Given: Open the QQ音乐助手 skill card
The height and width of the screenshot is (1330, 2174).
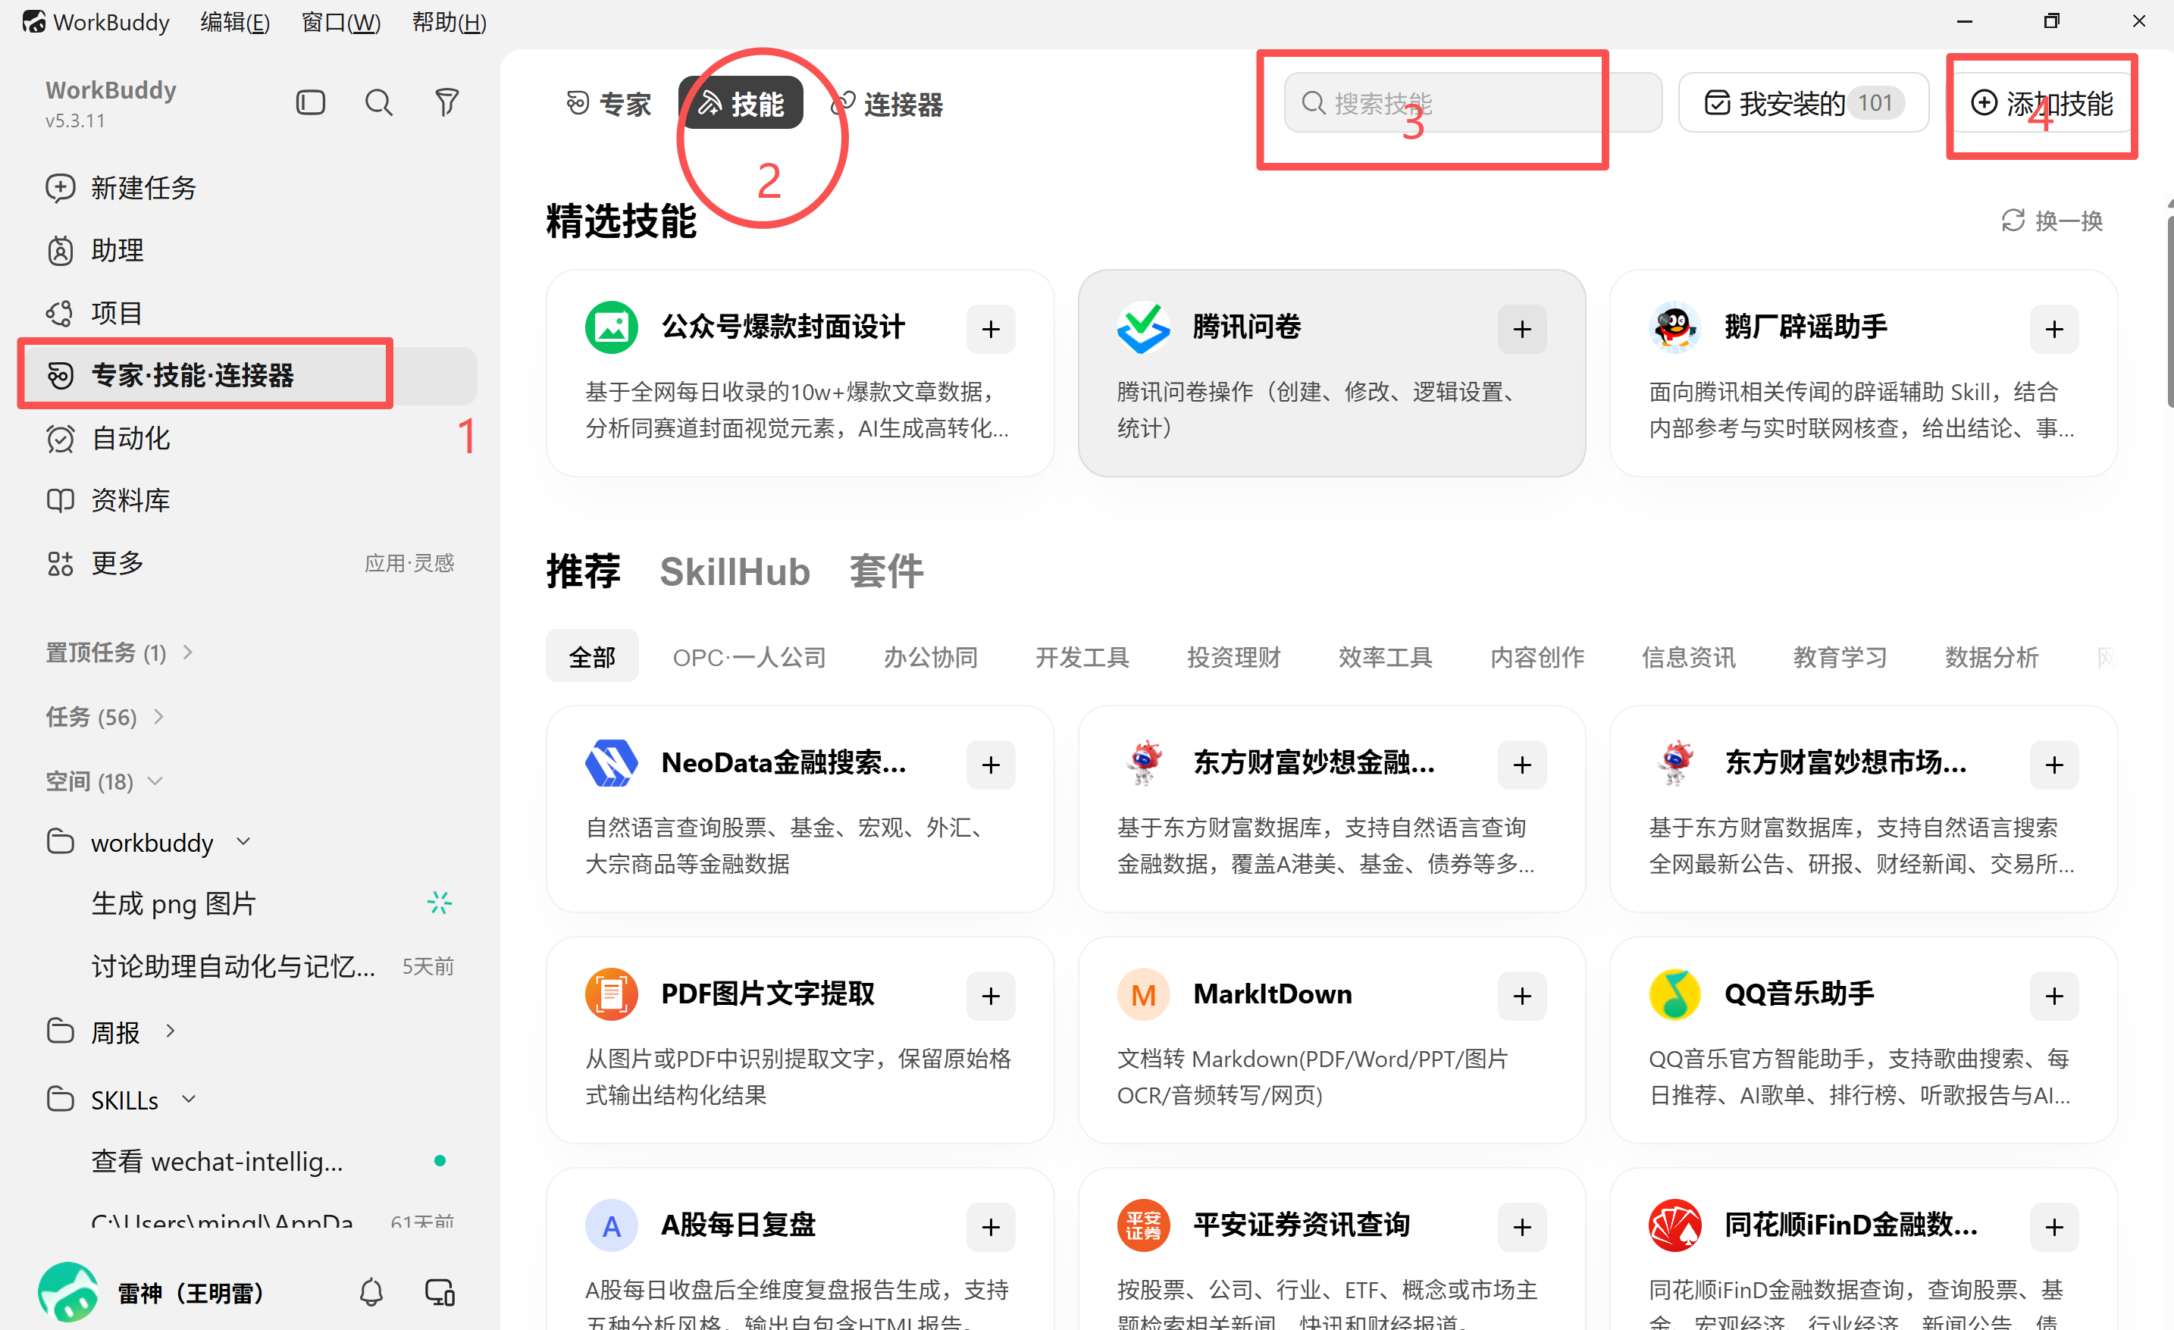Looking at the screenshot, I should tap(1863, 1040).
